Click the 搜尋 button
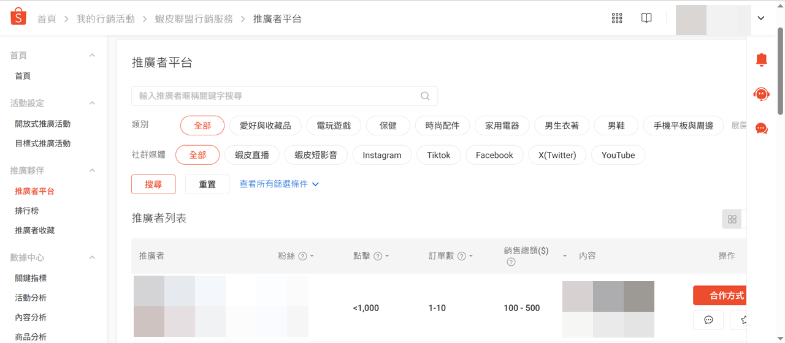 point(153,184)
